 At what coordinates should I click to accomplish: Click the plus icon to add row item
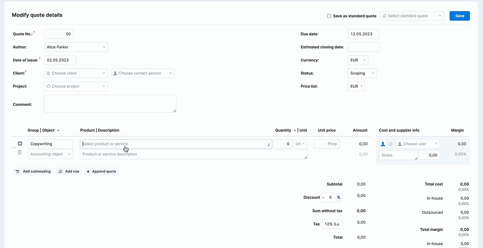20,143
